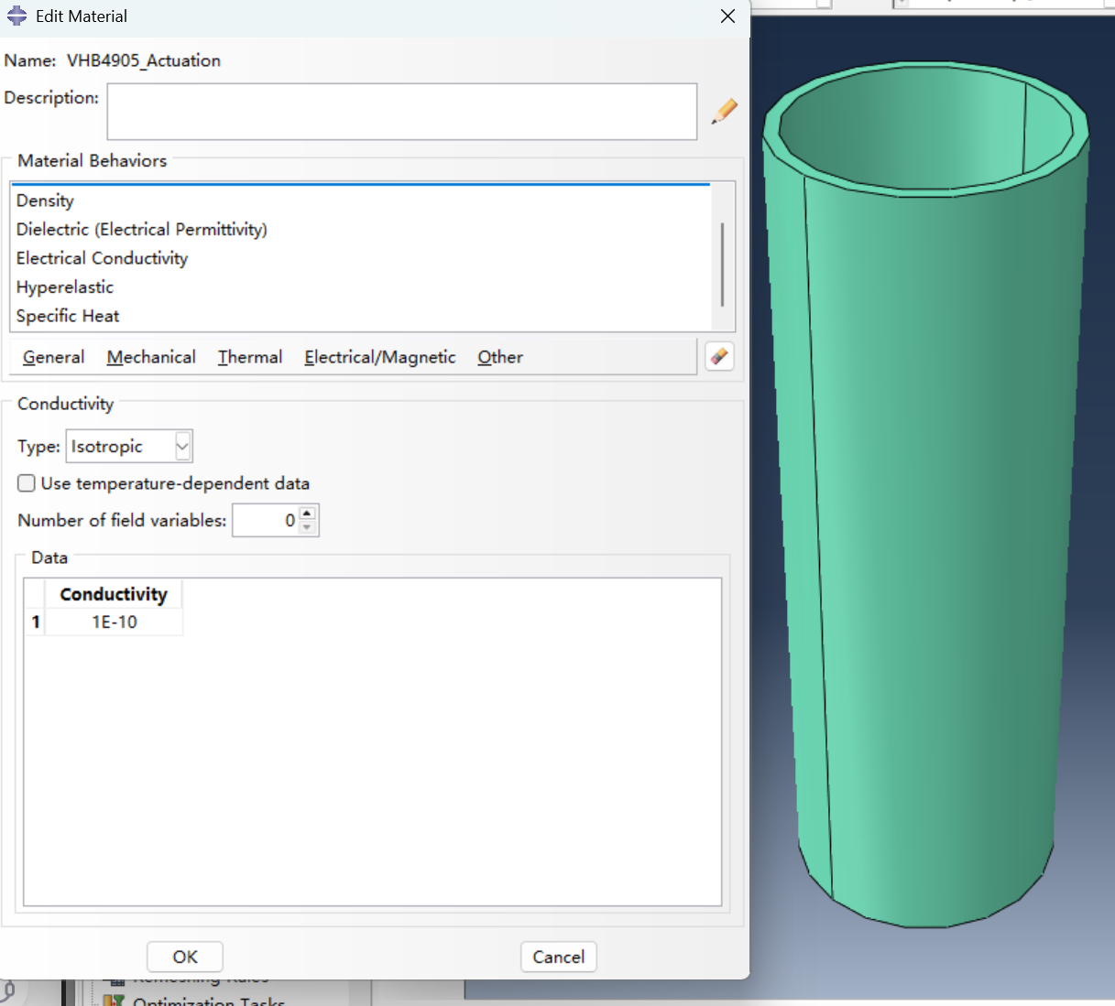1115x1006 pixels.
Task: Click Cancel to discard material edits
Action: pos(559,957)
